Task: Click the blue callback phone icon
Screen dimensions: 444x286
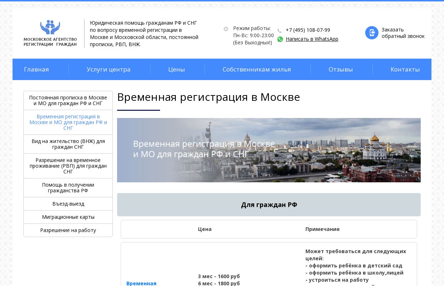Action: [x=372, y=33]
